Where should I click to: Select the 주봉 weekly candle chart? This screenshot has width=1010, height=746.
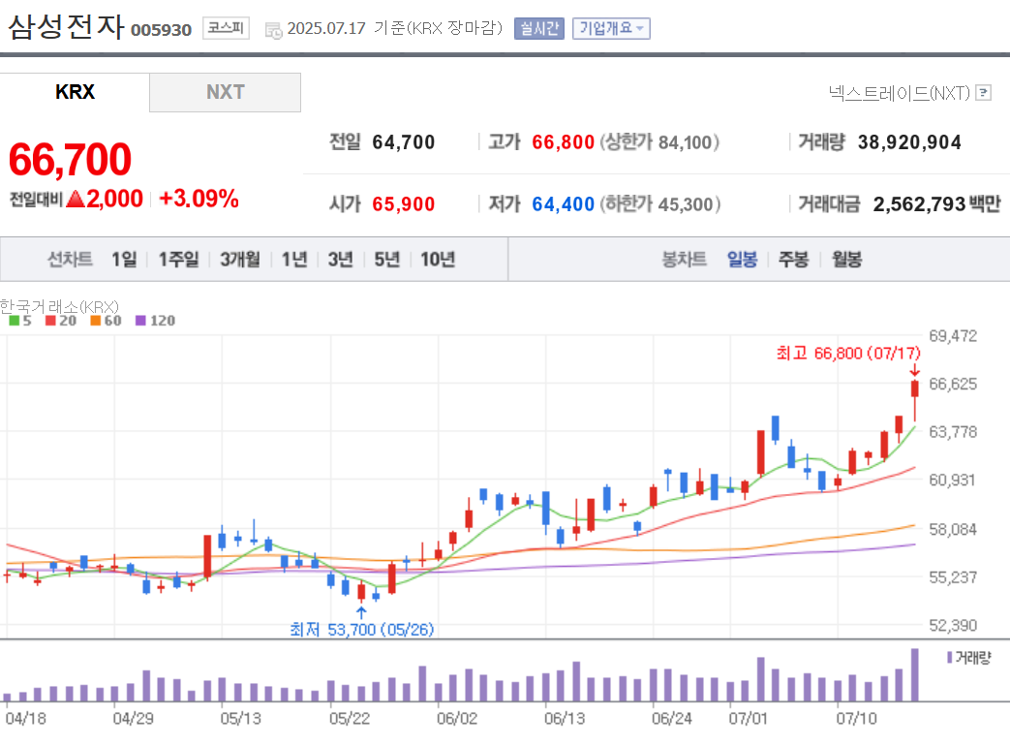794,259
